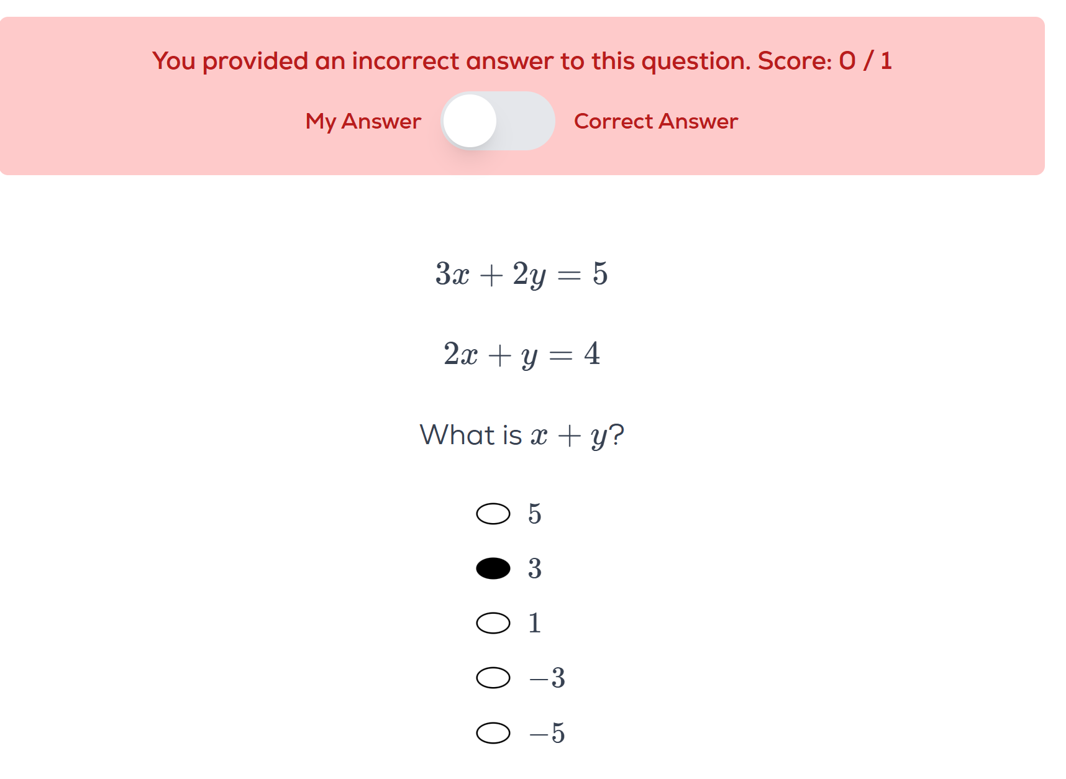Select the radio button for option 1
Viewport: 1066px width, 779px height.
point(493,623)
